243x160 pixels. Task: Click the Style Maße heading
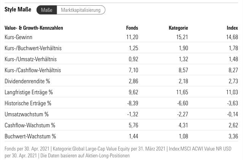pos(18,10)
